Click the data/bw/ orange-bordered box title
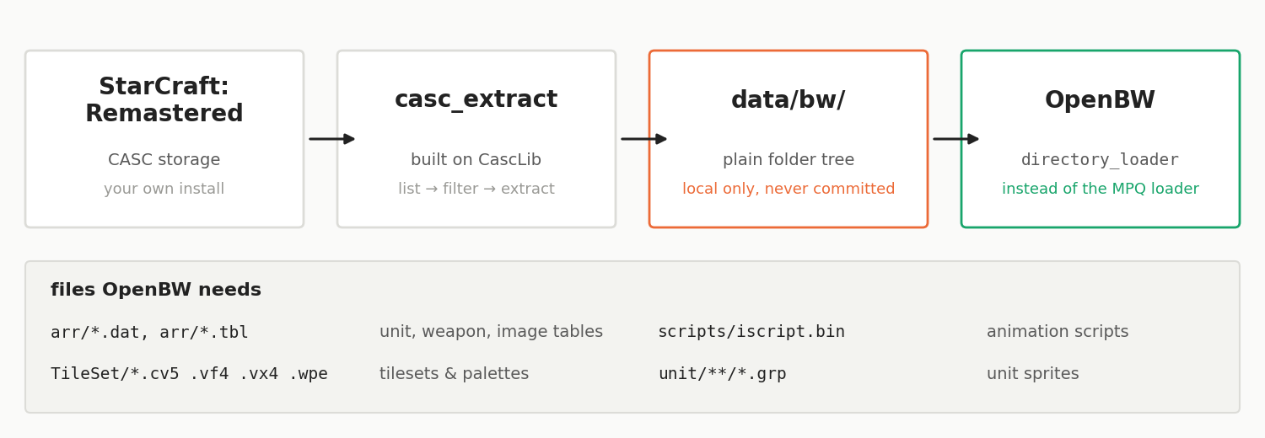The height and width of the screenshot is (438, 1265). pyautogui.click(x=789, y=100)
